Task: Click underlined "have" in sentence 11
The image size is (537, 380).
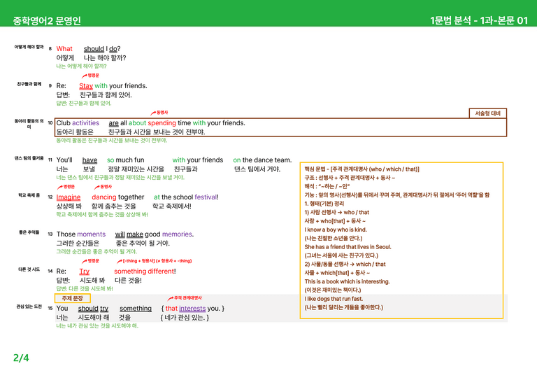Action: (x=89, y=160)
